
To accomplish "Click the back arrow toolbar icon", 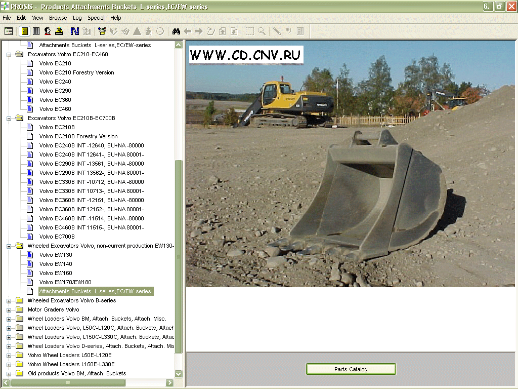I will point(187,31).
